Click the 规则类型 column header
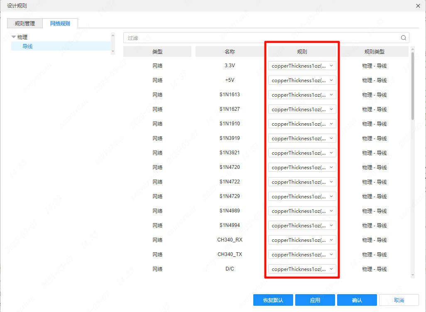426x312 pixels. click(x=374, y=52)
